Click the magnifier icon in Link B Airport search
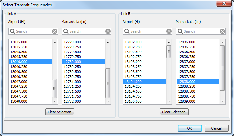The image size is (234, 136). [127, 31]
